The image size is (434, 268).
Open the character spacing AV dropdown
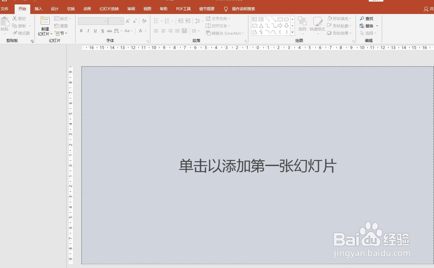(x=118, y=31)
